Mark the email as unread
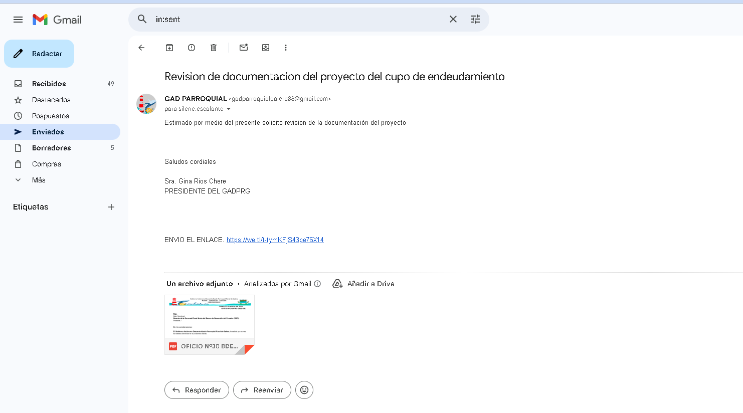Screen dimensions: 743x413 point(244,48)
